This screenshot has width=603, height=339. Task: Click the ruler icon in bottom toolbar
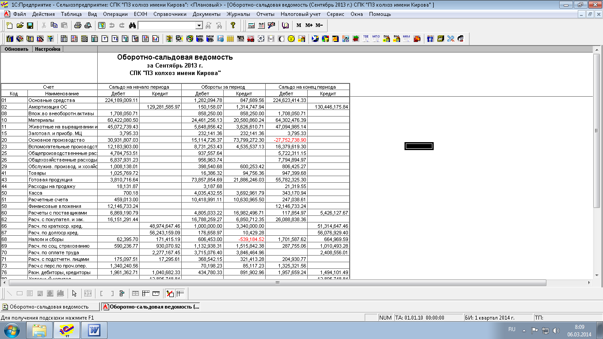tap(156, 294)
